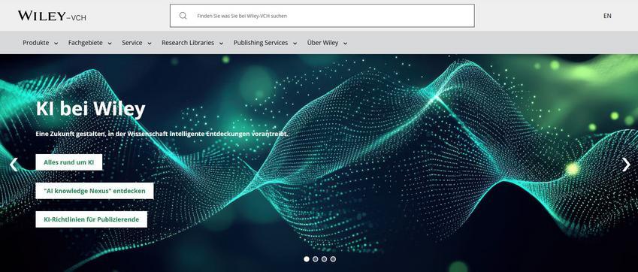
Task: Go to next carousel slide arrow
Action: coord(626,165)
